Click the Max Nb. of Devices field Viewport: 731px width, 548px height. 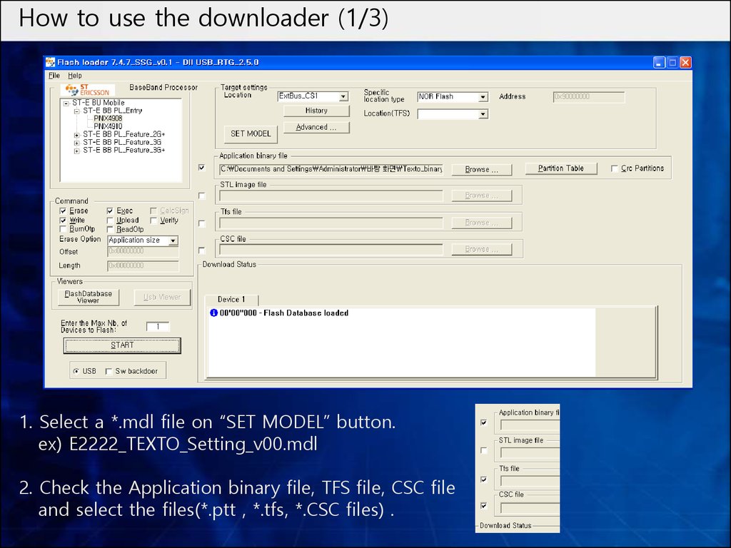pyautogui.click(x=158, y=327)
